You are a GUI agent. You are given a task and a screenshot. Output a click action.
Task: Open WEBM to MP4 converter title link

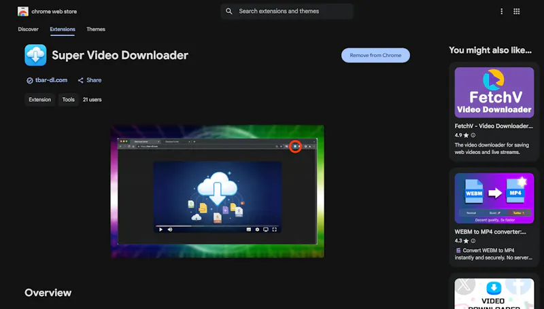(x=490, y=232)
